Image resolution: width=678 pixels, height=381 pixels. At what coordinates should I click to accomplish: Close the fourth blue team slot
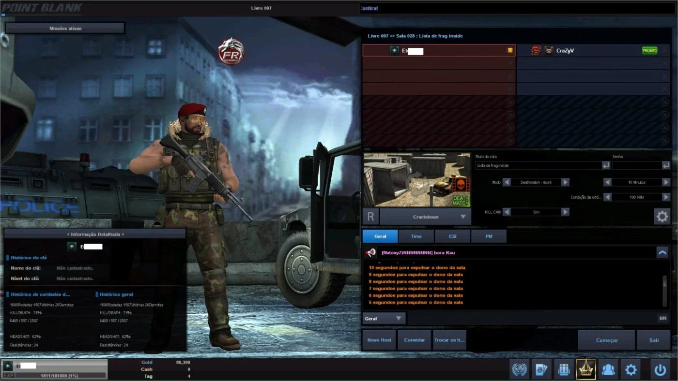[665, 89]
